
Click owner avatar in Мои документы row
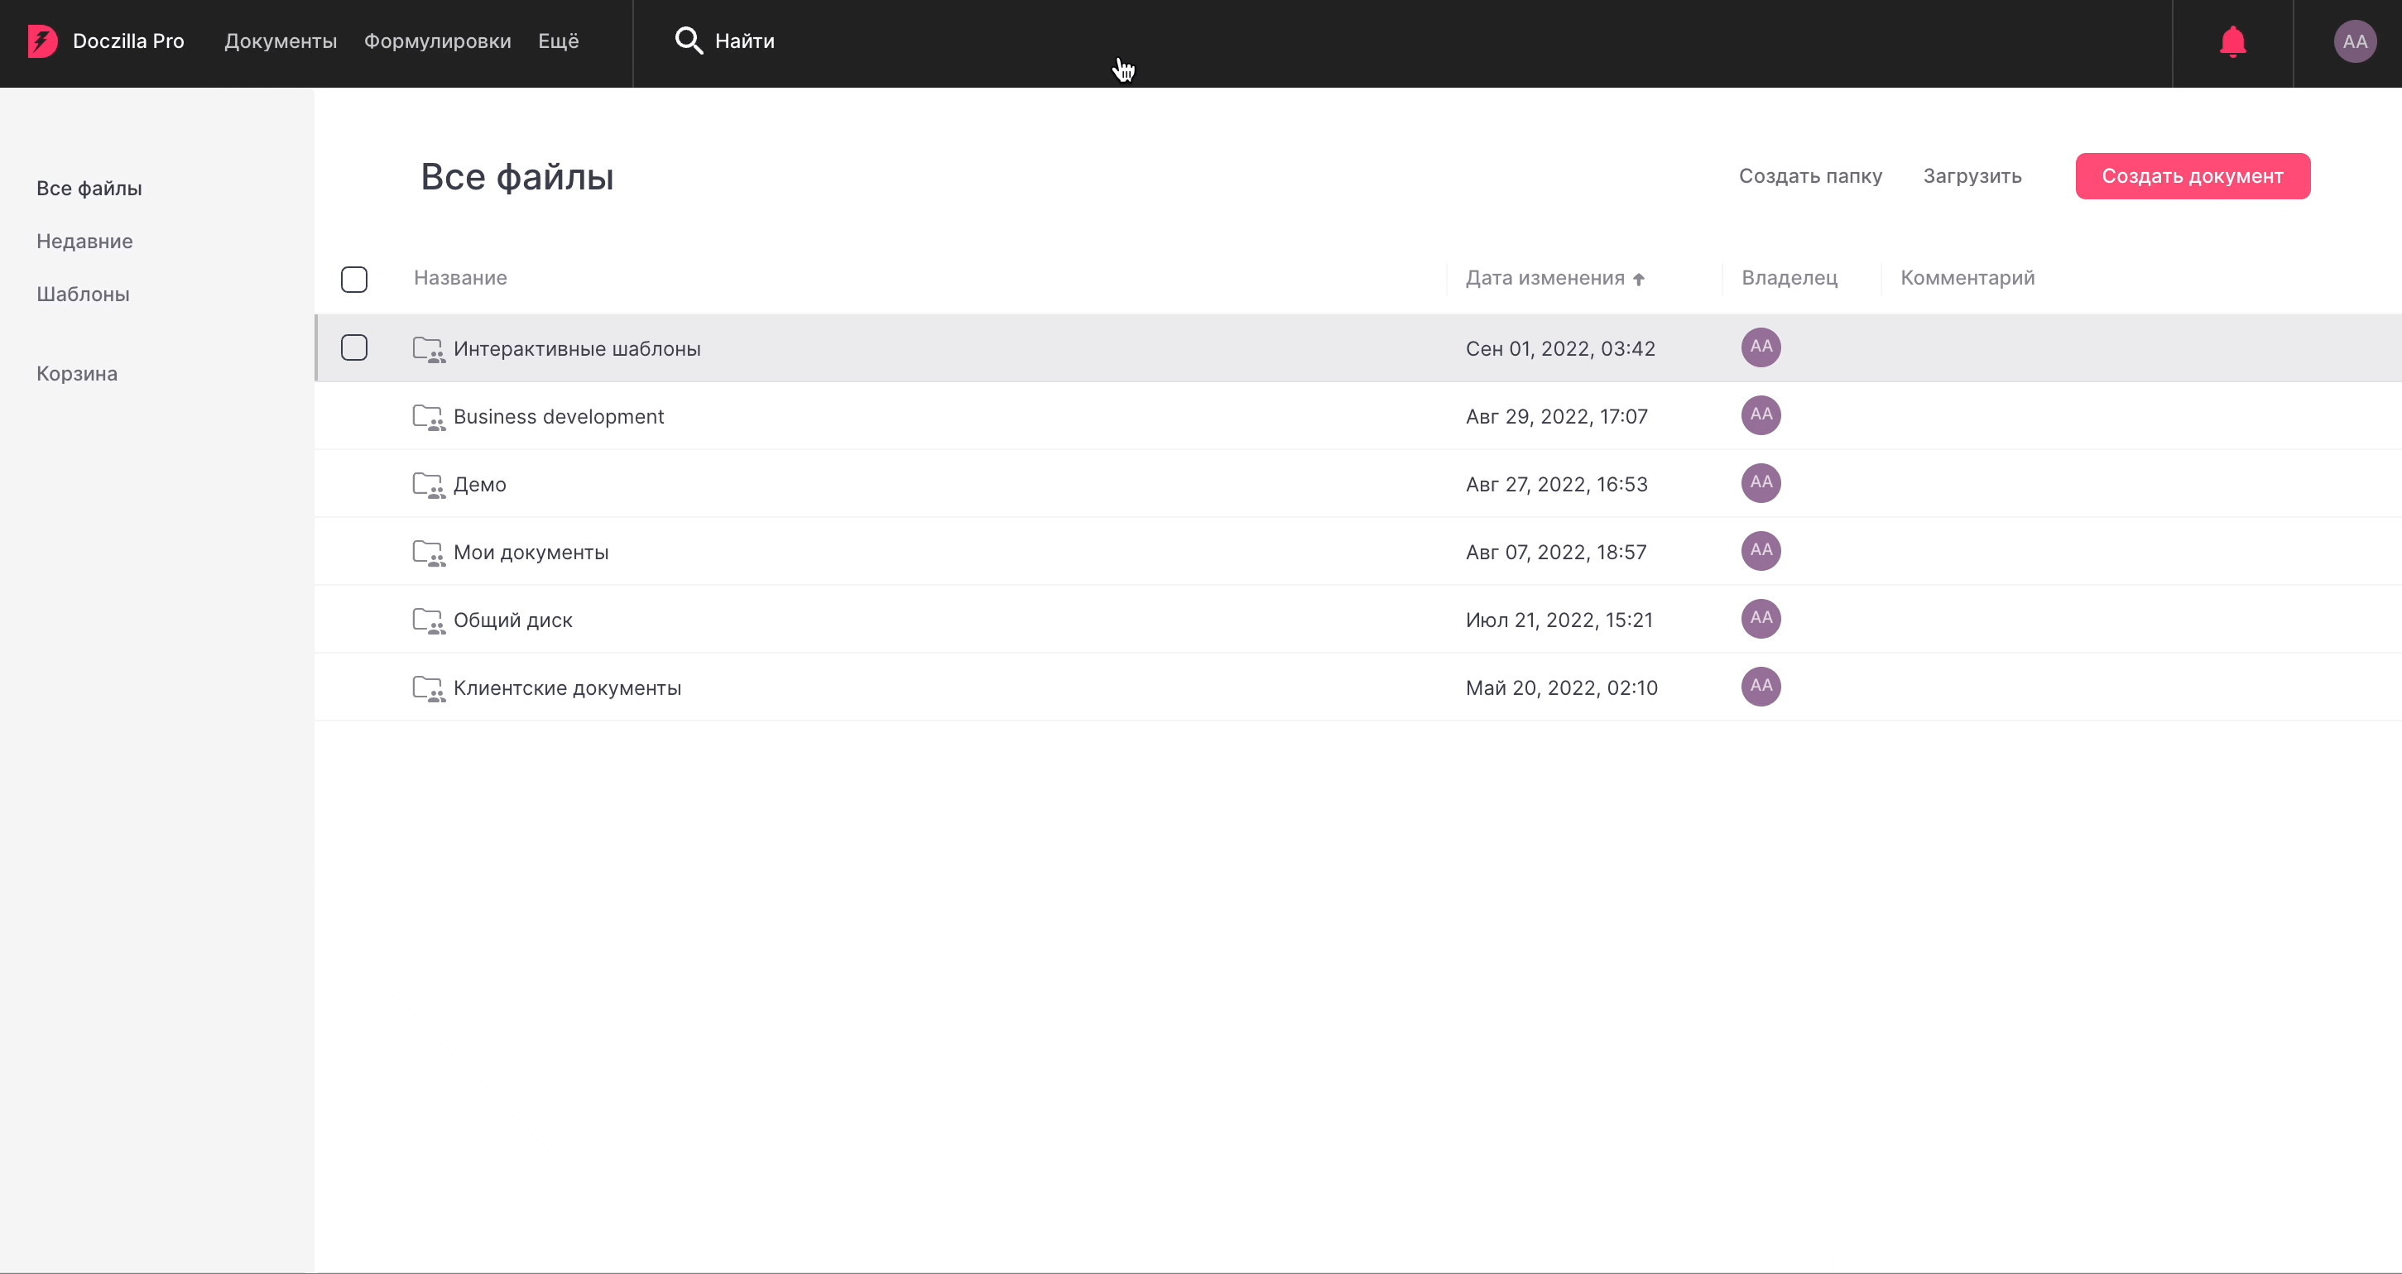pyautogui.click(x=1761, y=551)
